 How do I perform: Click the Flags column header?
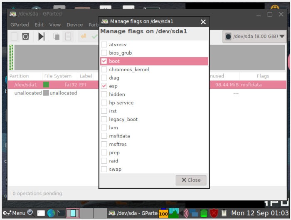[263, 76]
